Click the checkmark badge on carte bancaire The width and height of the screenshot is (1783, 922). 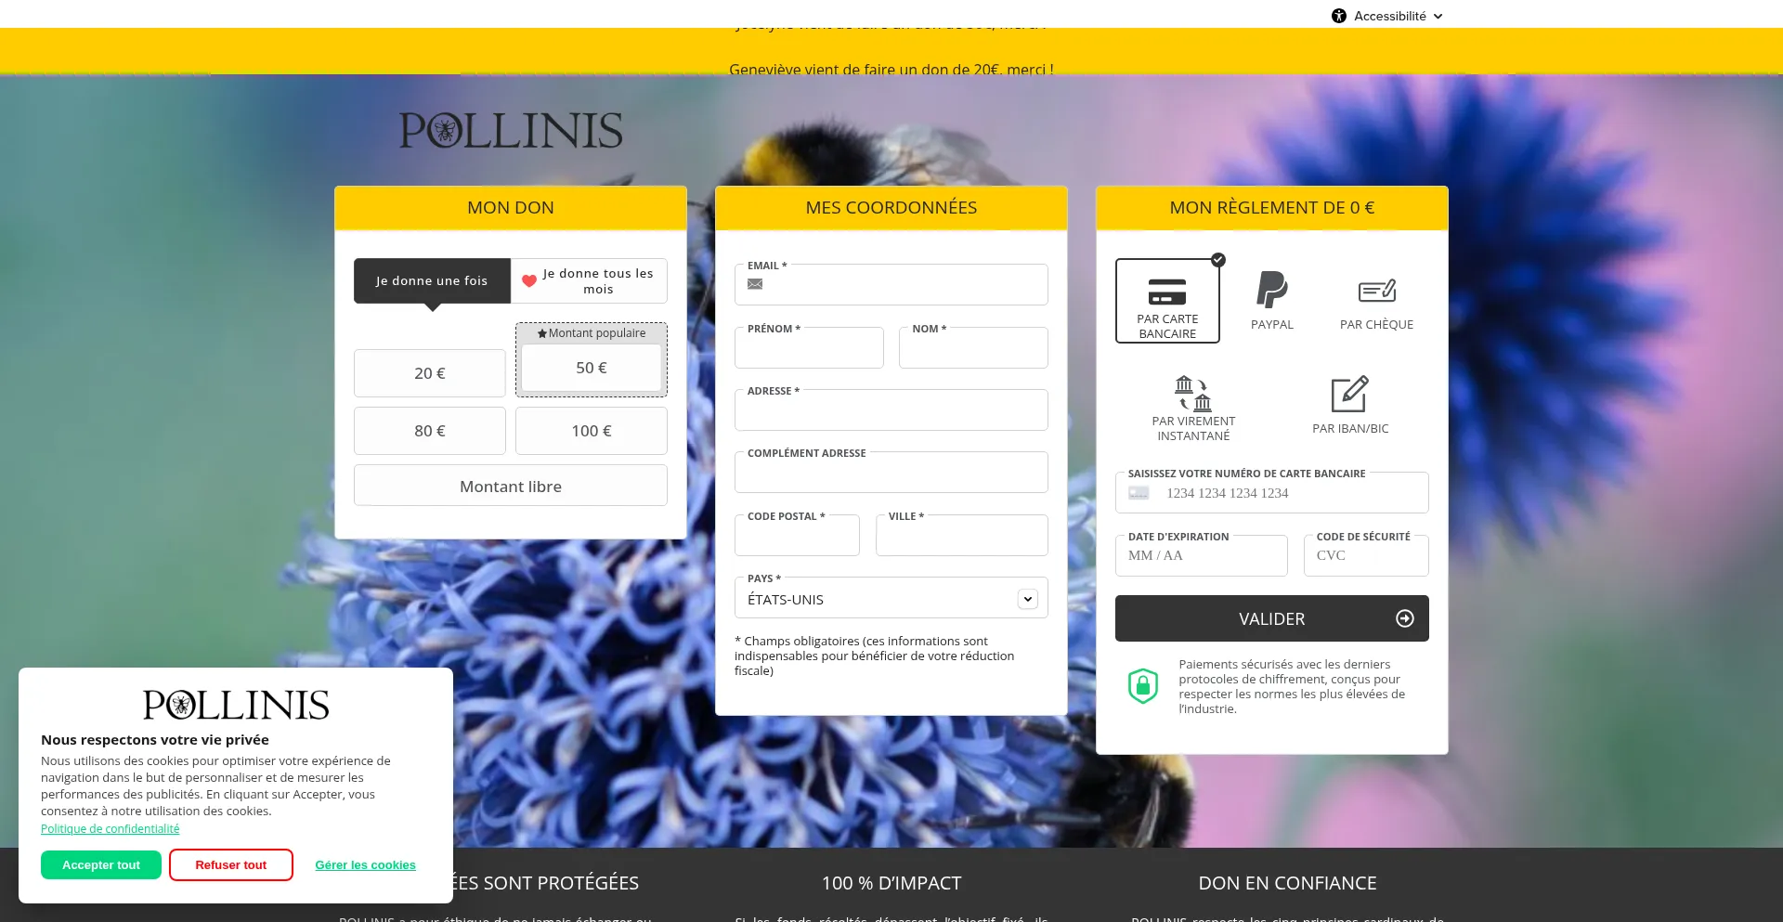[x=1218, y=260]
